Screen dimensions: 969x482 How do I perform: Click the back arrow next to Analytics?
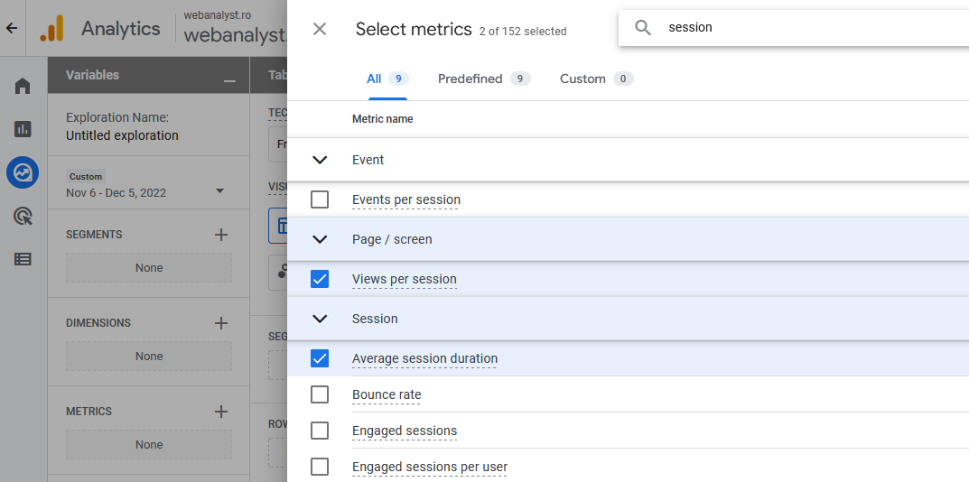11,28
